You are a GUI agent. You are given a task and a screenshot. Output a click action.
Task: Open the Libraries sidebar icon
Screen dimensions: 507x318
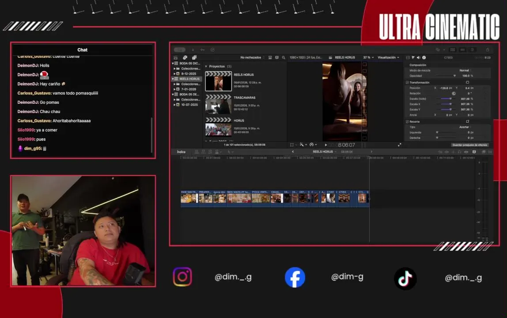click(176, 57)
